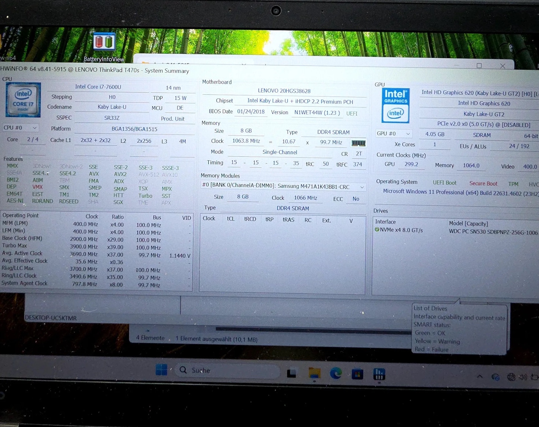Click the Turbo feature flag
539x427 pixels.
coord(145,196)
